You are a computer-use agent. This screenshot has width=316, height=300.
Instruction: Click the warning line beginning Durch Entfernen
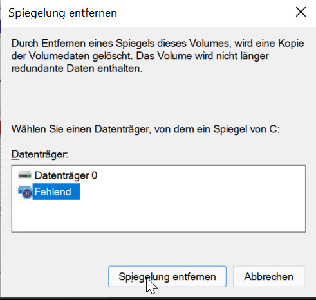[158, 43]
